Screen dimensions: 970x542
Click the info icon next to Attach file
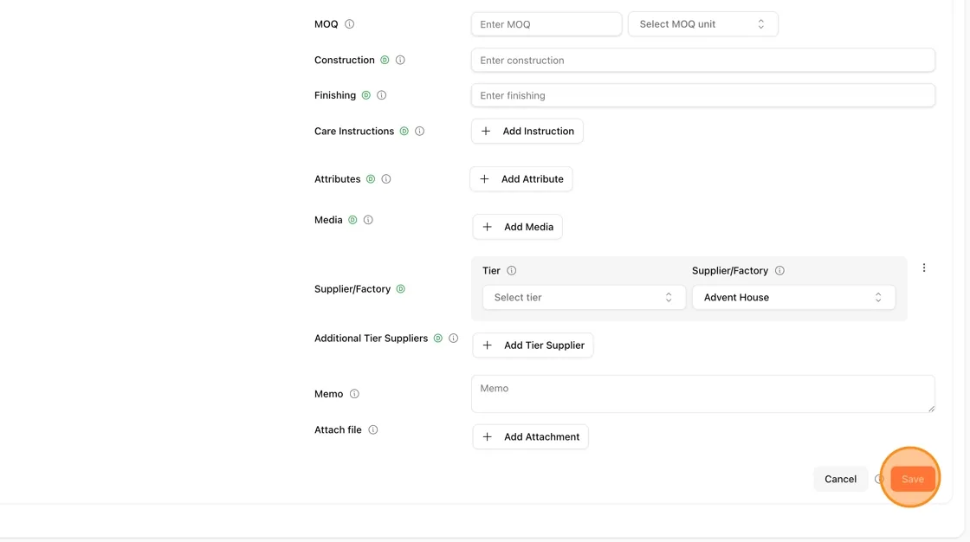click(x=373, y=429)
